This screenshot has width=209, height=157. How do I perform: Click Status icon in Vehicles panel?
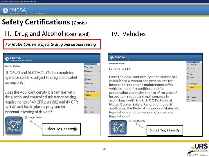point(188,71)
